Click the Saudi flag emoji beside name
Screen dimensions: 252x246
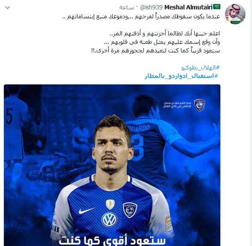point(216,7)
